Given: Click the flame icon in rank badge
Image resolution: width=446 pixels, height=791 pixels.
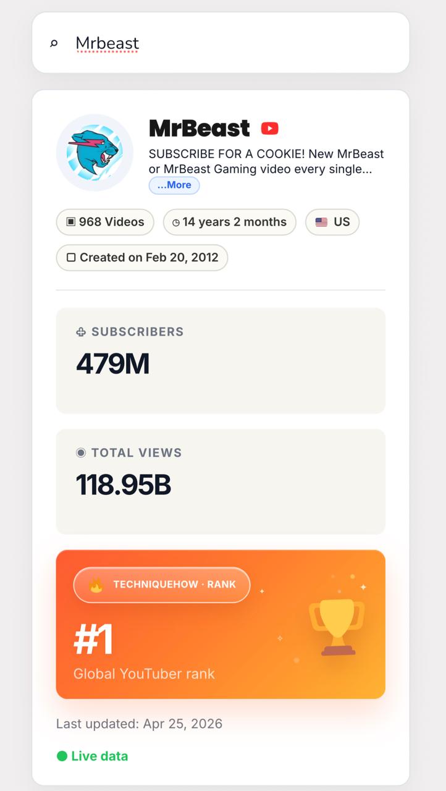Looking at the screenshot, I should (x=96, y=585).
